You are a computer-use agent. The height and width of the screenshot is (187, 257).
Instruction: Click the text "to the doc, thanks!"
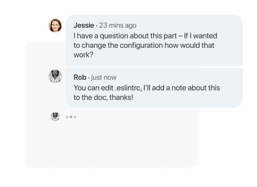(103, 97)
